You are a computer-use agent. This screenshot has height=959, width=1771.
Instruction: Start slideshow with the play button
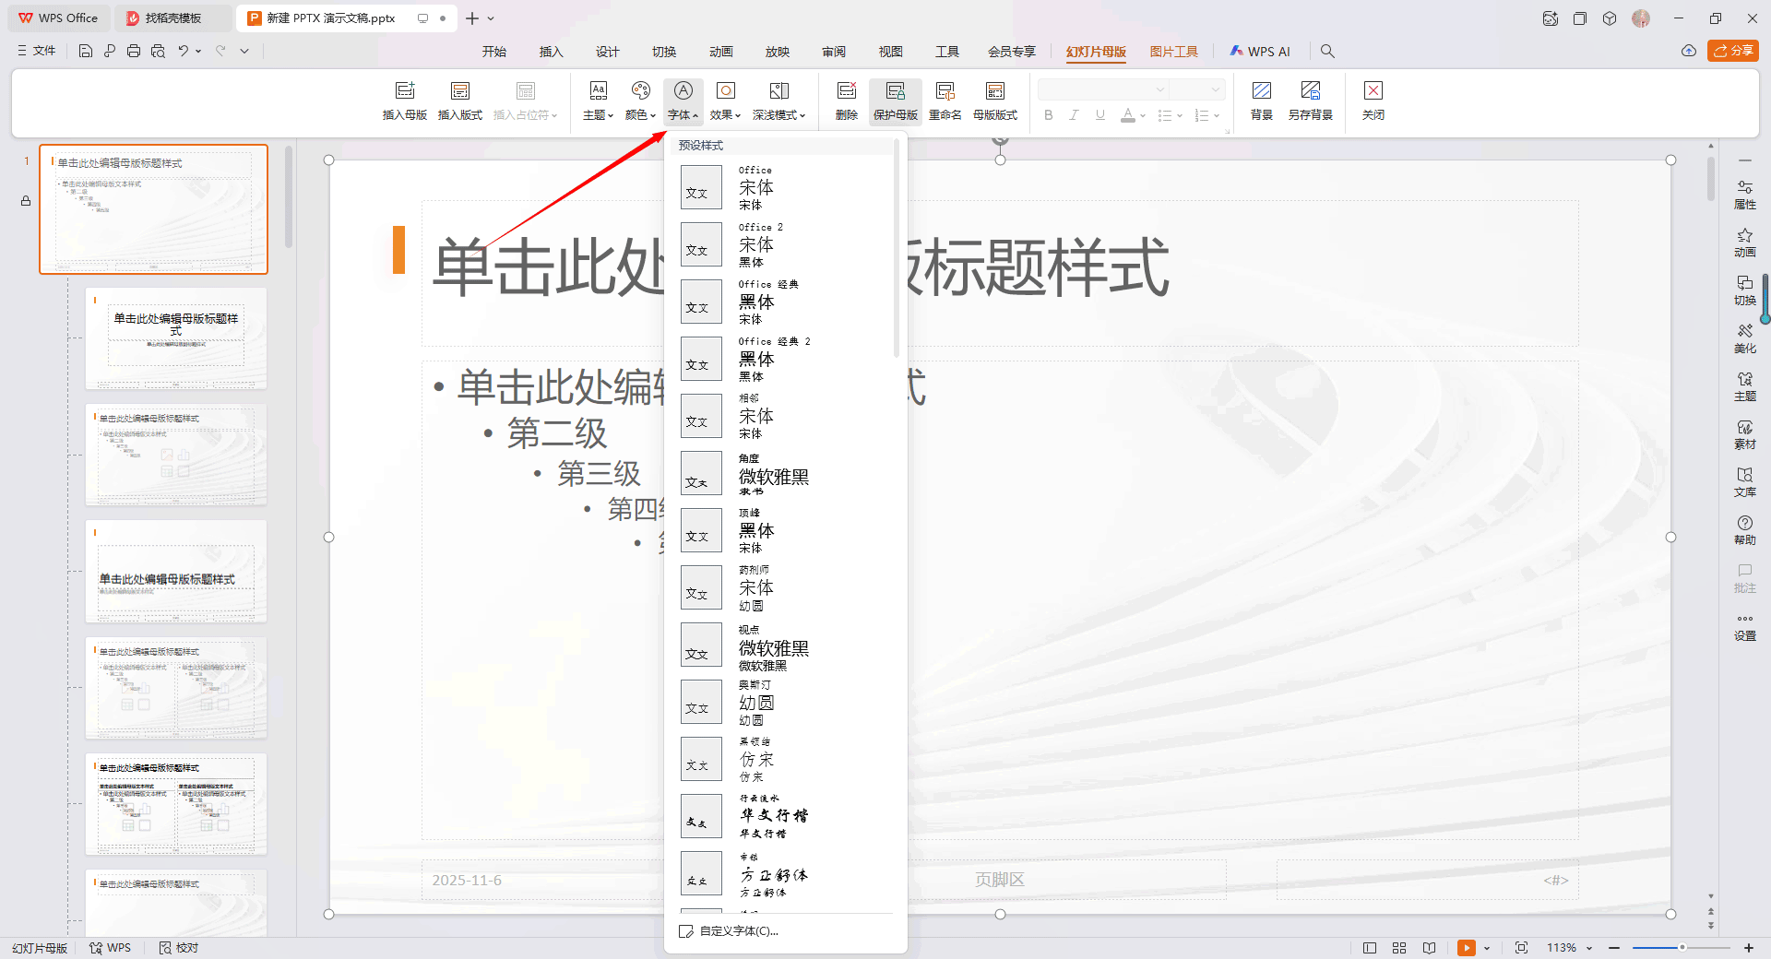[1468, 948]
